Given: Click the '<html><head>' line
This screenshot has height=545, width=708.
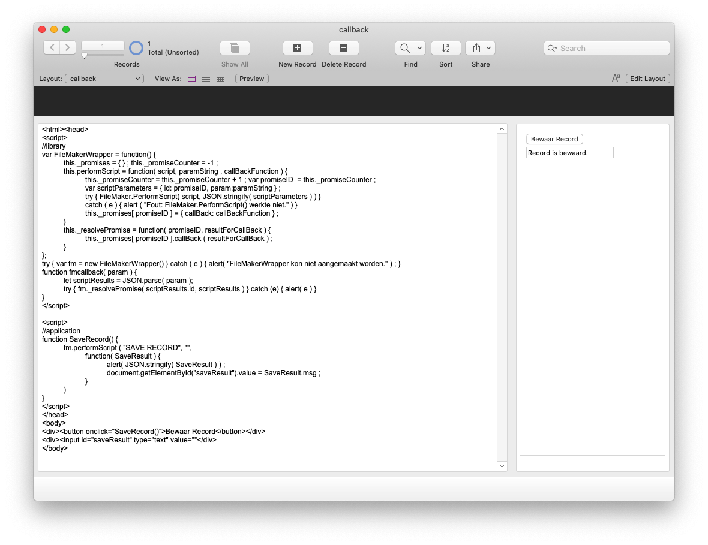Looking at the screenshot, I should [x=65, y=130].
